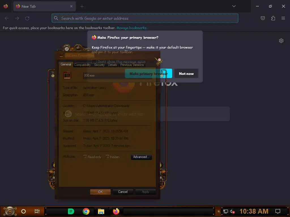Image resolution: width=290 pixels, height=217 pixels.
Task: Open the New Tab page settings gear
Action: point(281,41)
